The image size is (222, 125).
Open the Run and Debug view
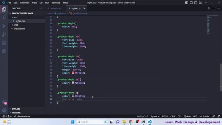pyautogui.click(x=4, y=34)
